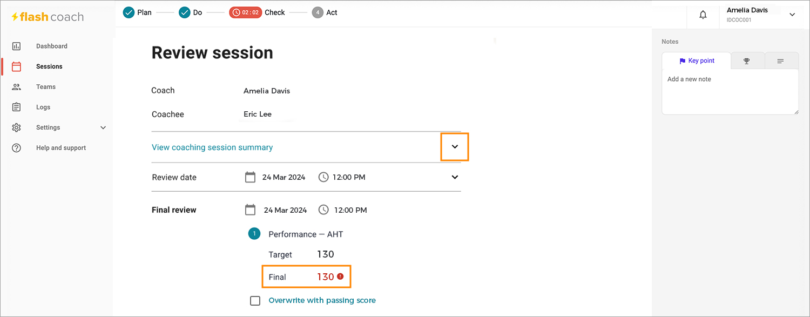Select the text lines notes tab
This screenshot has width=810, height=317.
click(x=781, y=61)
